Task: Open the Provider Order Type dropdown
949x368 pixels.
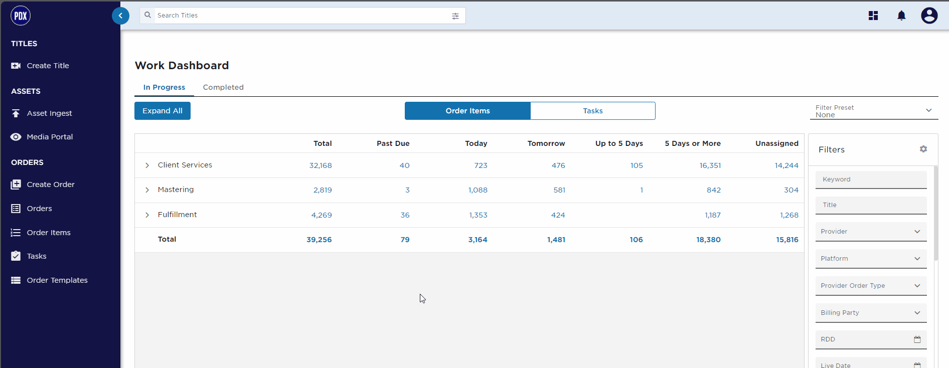Action: pos(871,286)
